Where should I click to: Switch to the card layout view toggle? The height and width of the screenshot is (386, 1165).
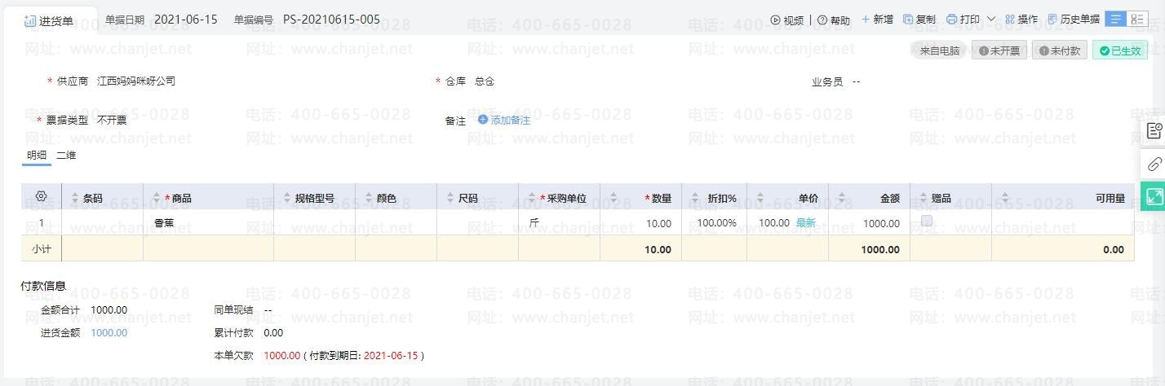pyautogui.click(x=1137, y=20)
